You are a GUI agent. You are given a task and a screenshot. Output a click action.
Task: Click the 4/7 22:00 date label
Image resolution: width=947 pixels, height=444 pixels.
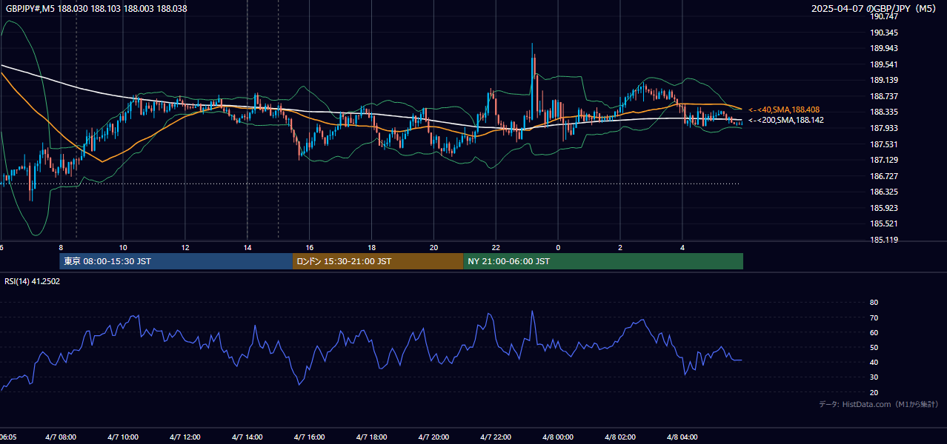(x=496, y=437)
